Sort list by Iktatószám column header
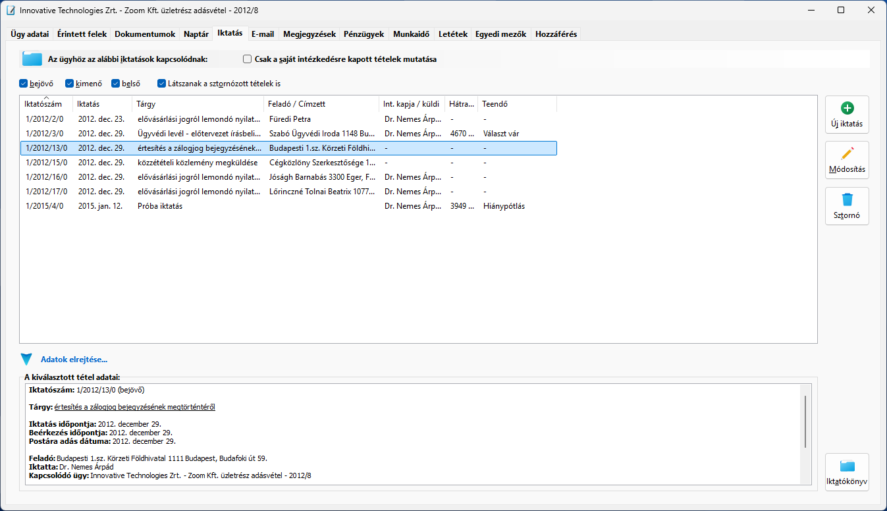The width and height of the screenshot is (887, 511). click(x=43, y=104)
